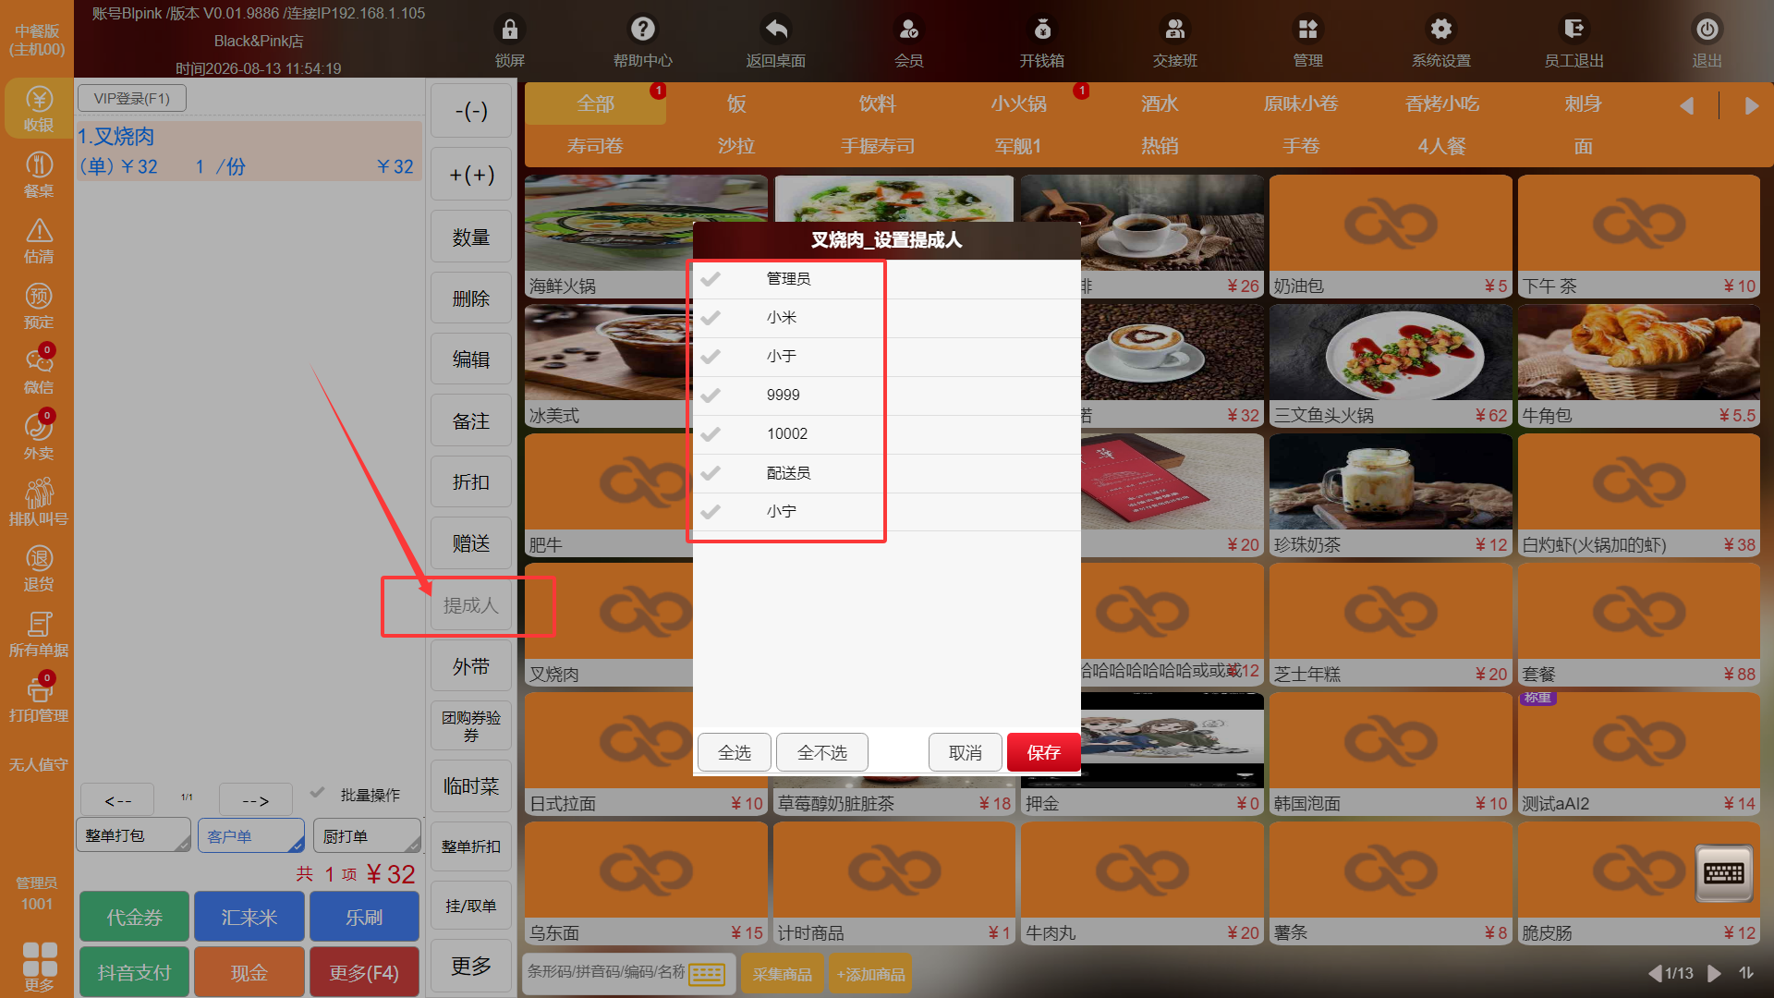Click the 保存 save button
The width and height of the screenshot is (1774, 998).
tap(1043, 752)
